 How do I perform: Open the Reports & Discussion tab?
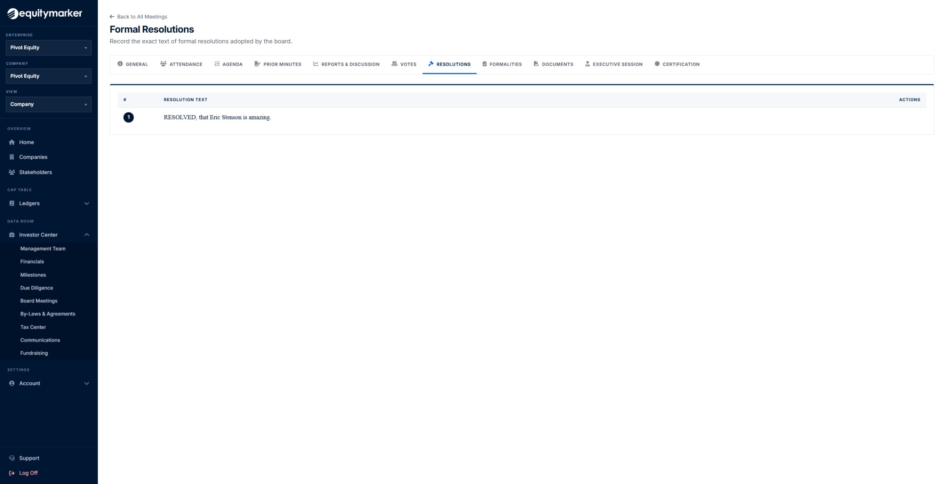[x=346, y=64]
